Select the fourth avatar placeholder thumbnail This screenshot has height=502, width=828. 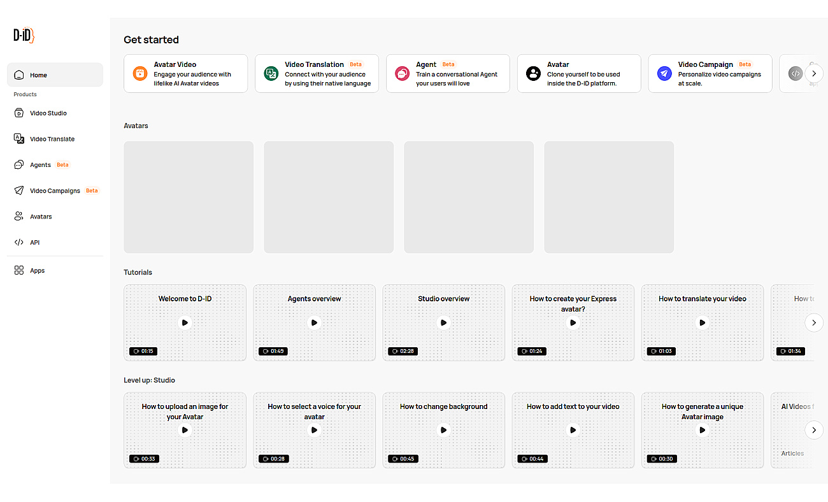coord(609,197)
